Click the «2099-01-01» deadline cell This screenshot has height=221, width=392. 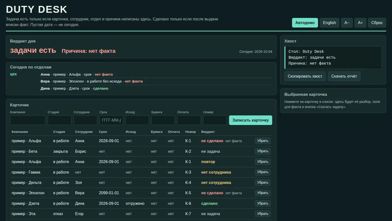pos(109,193)
